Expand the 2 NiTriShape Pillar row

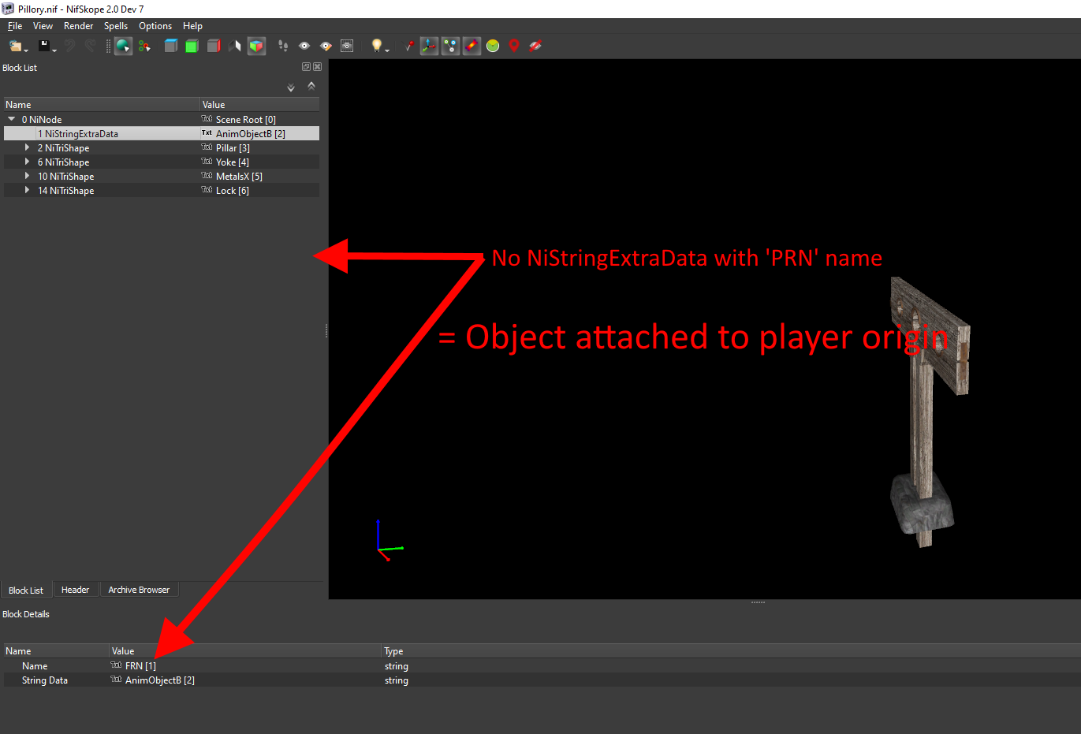tap(27, 147)
